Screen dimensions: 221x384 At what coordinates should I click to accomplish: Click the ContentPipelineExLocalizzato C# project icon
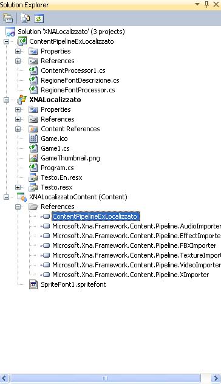pos(22,41)
